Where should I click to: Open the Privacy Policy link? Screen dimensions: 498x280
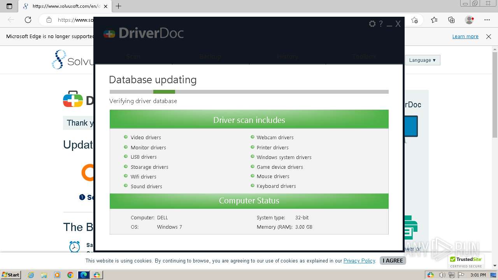point(359,261)
